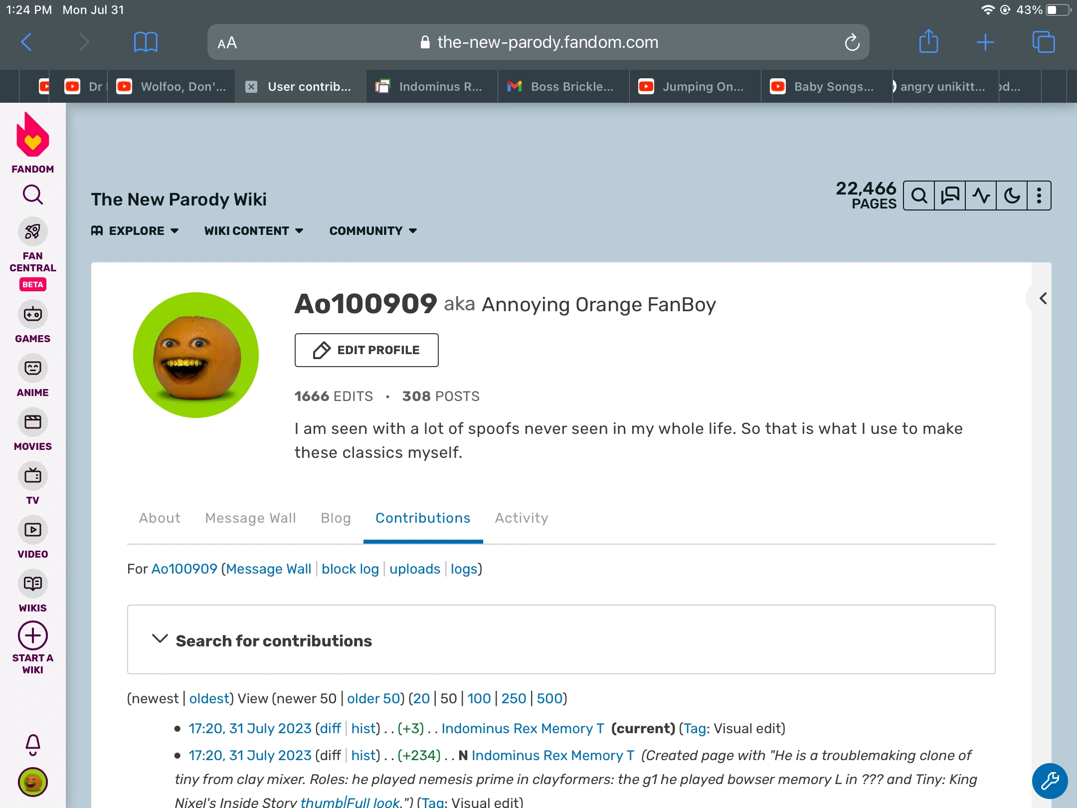
Task: Click the Edit Profile button
Action: coord(366,350)
